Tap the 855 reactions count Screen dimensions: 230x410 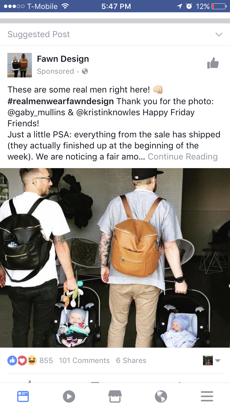[x=46, y=361]
